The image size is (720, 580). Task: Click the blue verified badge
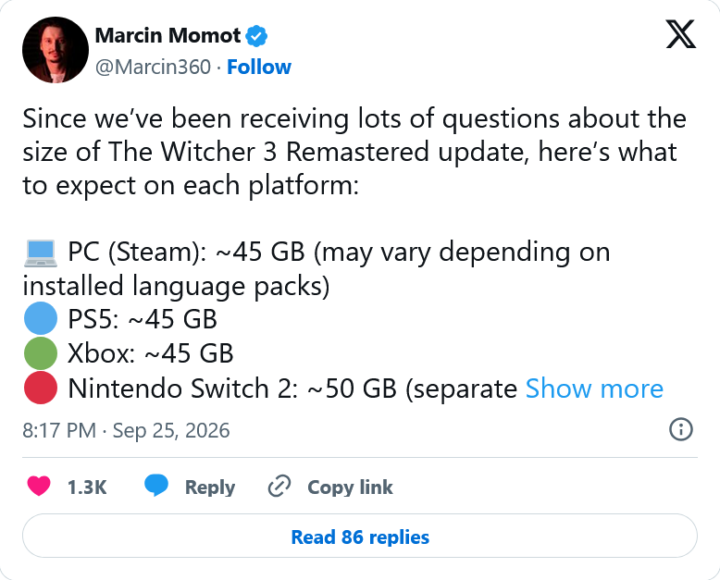point(256,36)
